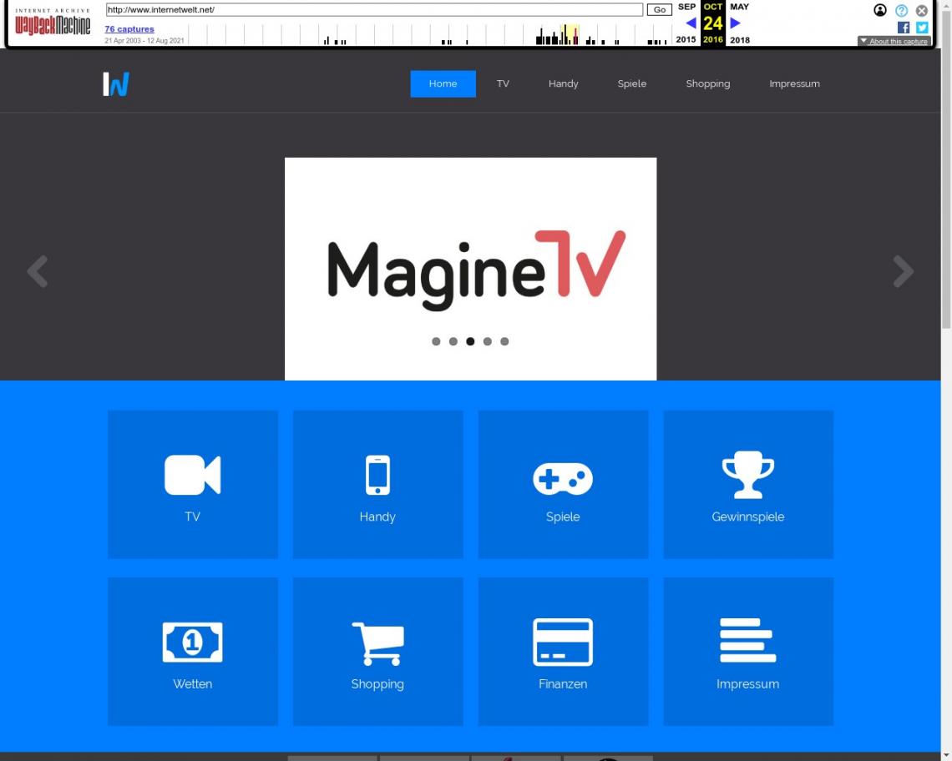
Task: Jump to MAY 2018 capture
Action: tap(740, 23)
